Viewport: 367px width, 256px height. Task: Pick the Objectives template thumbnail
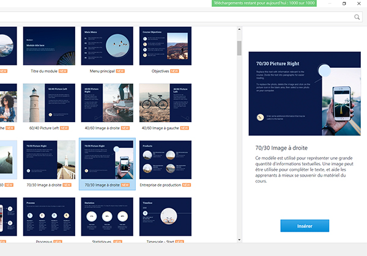point(165,46)
